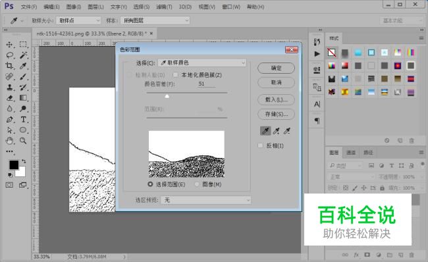Open the Paragraph panel icon

[x=317, y=120]
